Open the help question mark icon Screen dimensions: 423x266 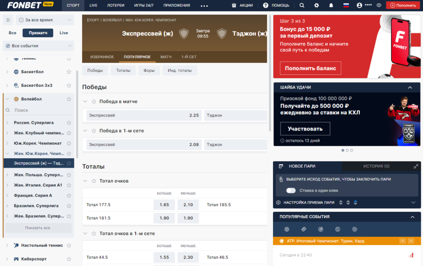pos(266,5)
